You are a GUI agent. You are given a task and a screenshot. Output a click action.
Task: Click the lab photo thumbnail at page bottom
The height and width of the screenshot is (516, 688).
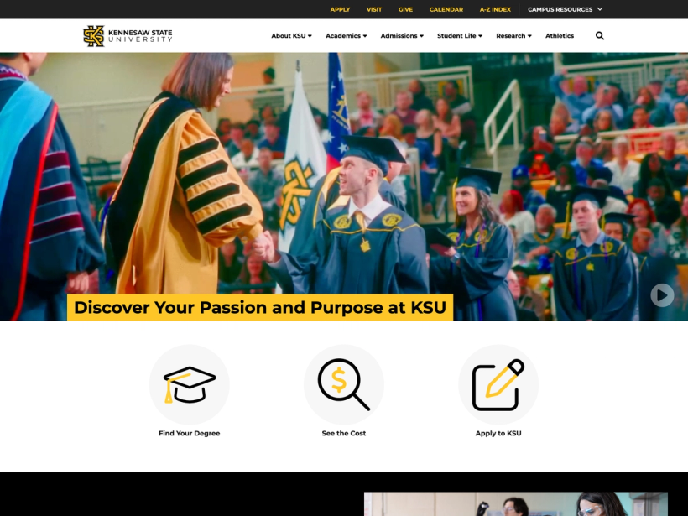pos(515,503)
